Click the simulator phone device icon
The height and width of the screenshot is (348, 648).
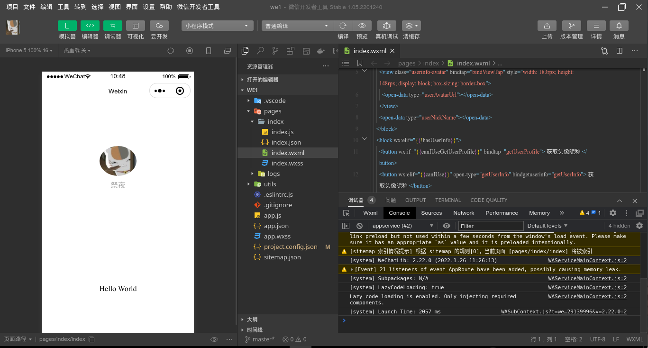(209, 51)
